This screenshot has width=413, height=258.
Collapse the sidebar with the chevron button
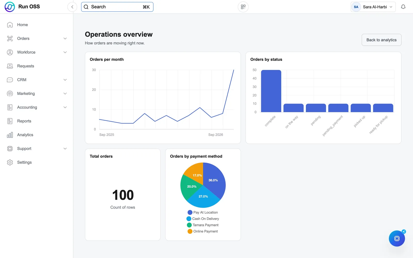click(x=72, y=7)
